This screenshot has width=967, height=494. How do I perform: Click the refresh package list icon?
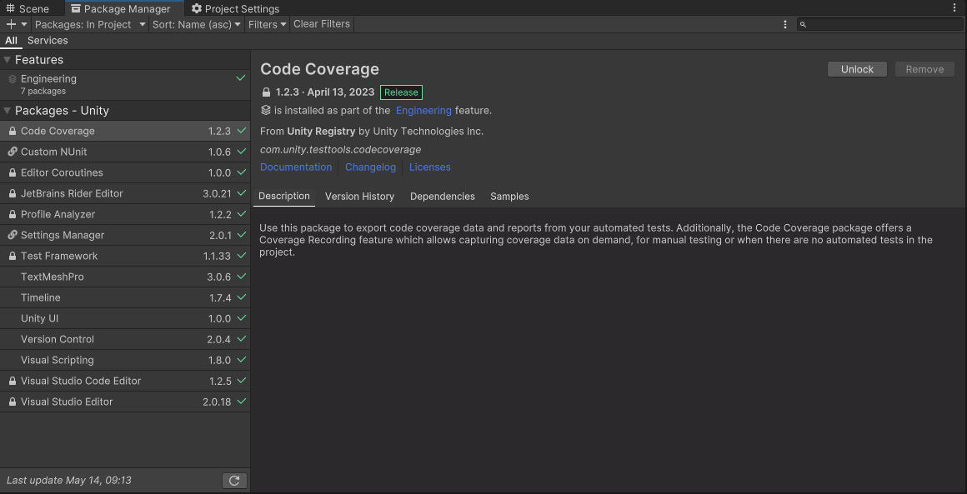234,481
